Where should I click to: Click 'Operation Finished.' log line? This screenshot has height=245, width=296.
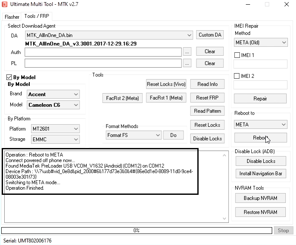[x=25, y=188]
